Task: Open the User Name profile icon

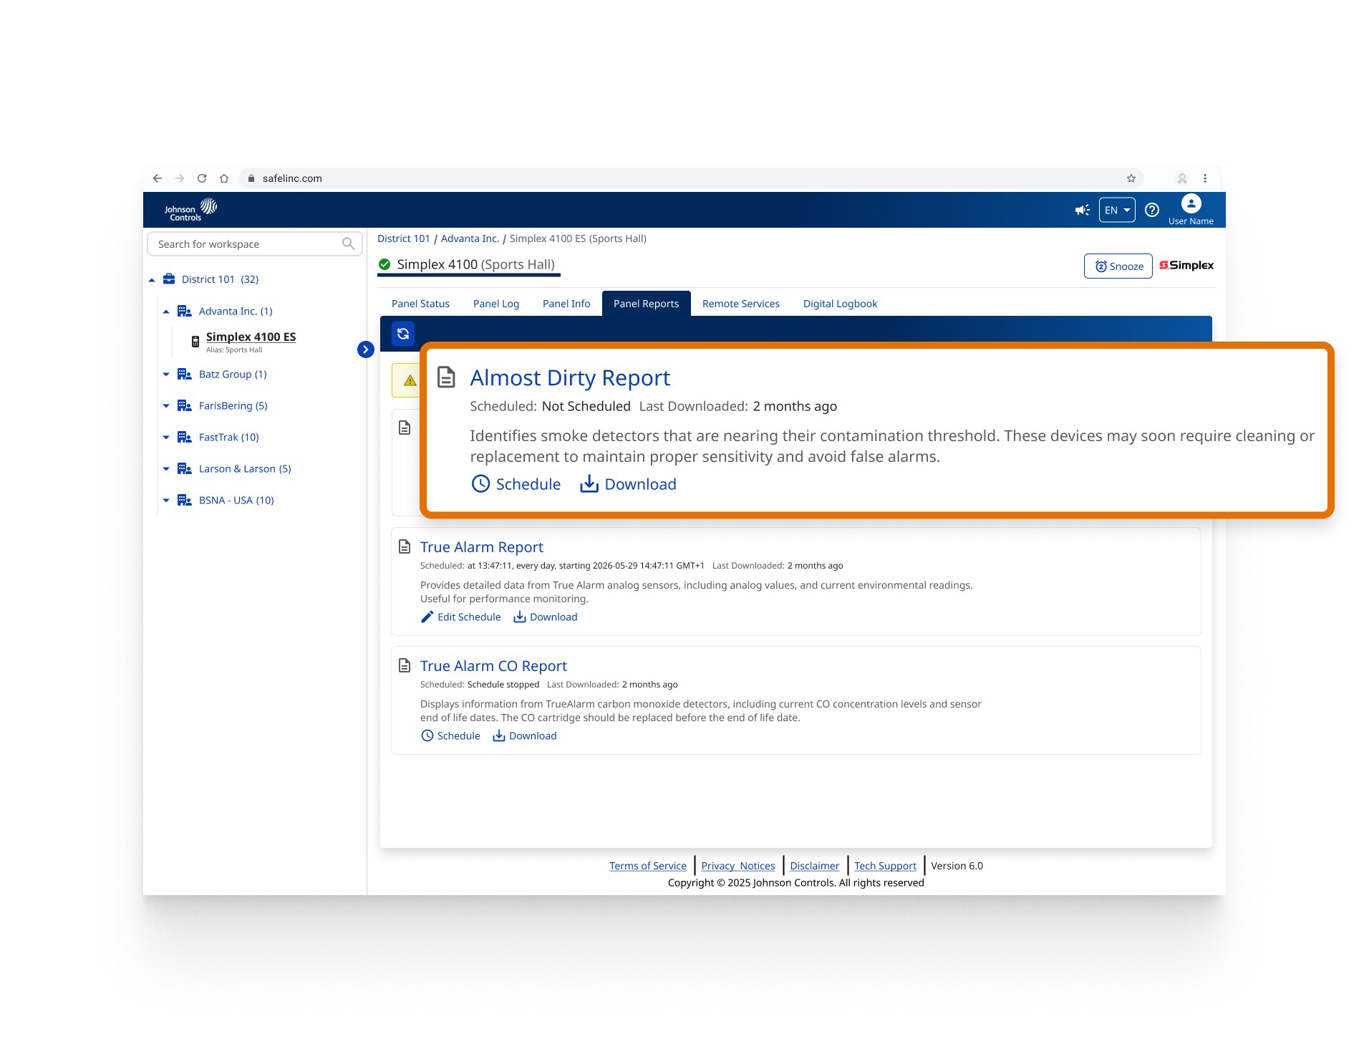Action: tap(1191, 204)
